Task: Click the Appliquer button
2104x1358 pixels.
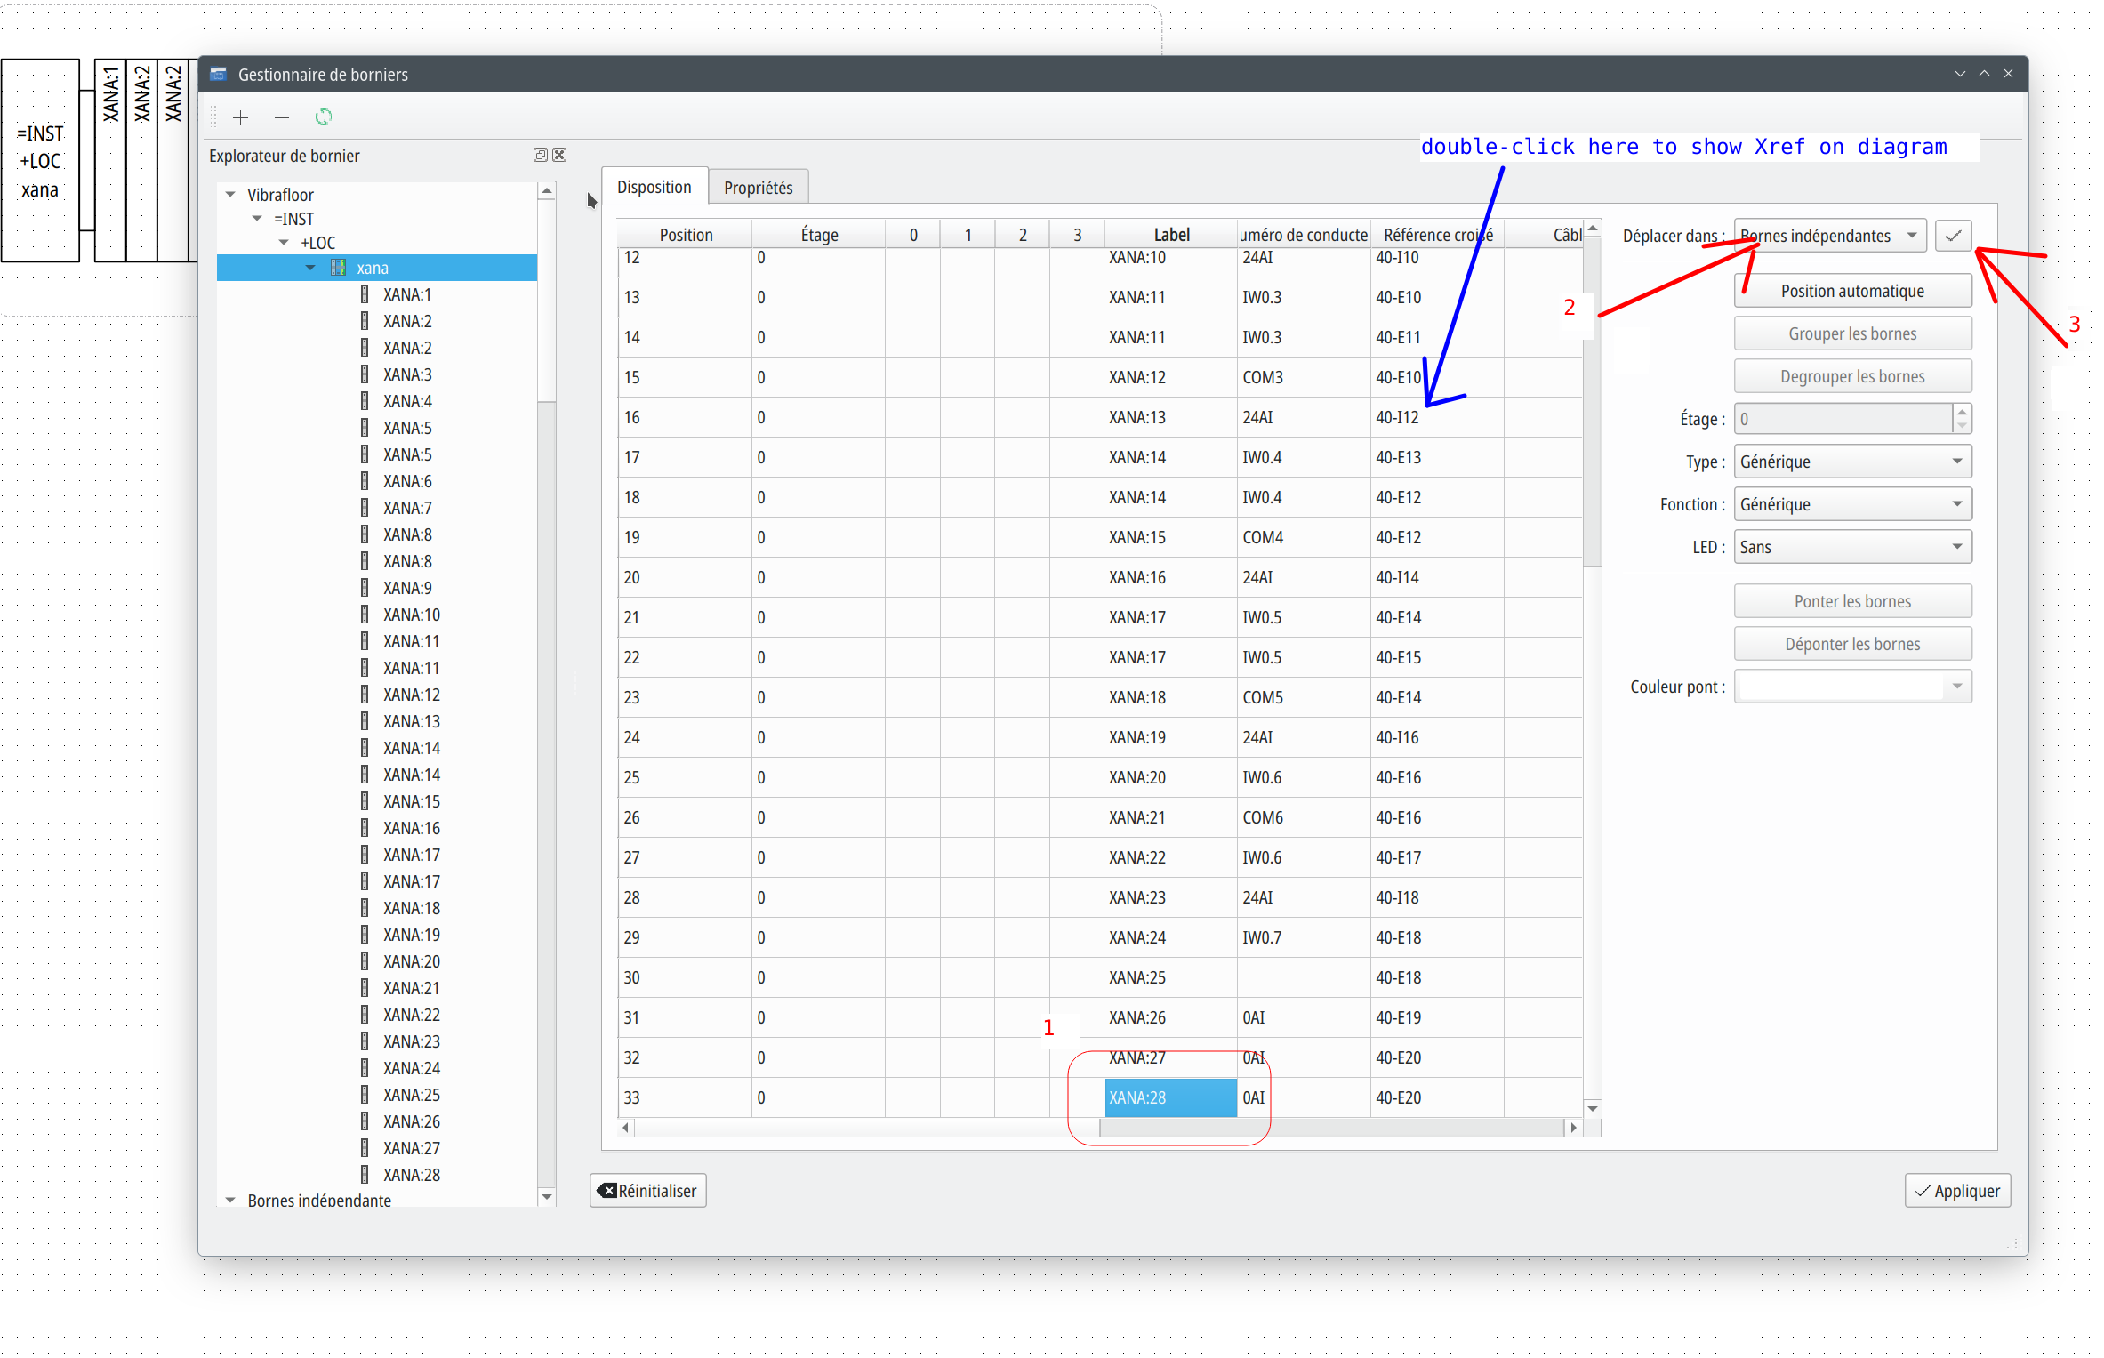Action: coord(1957,1191)
